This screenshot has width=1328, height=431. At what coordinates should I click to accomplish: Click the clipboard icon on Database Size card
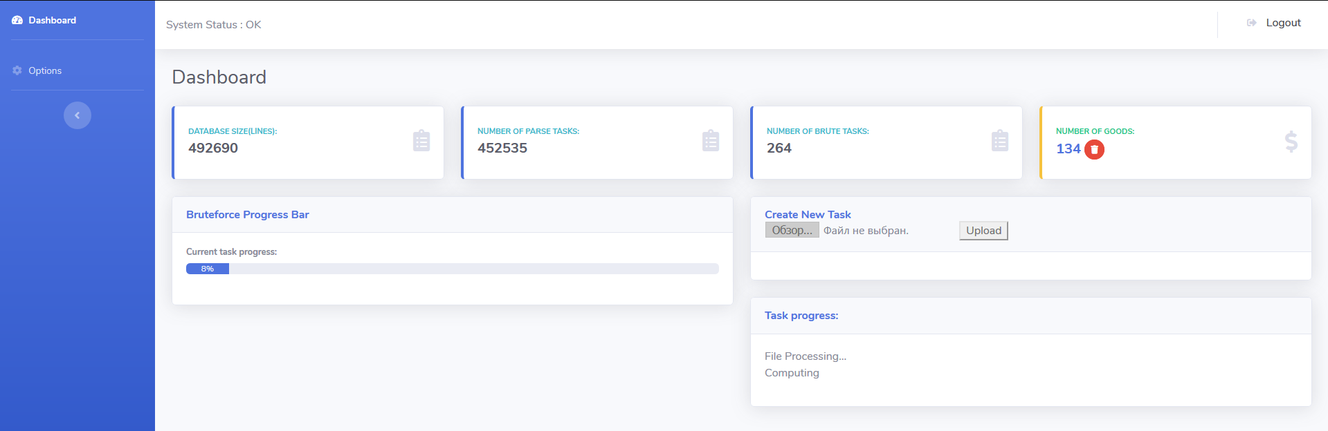coord(421,141)
